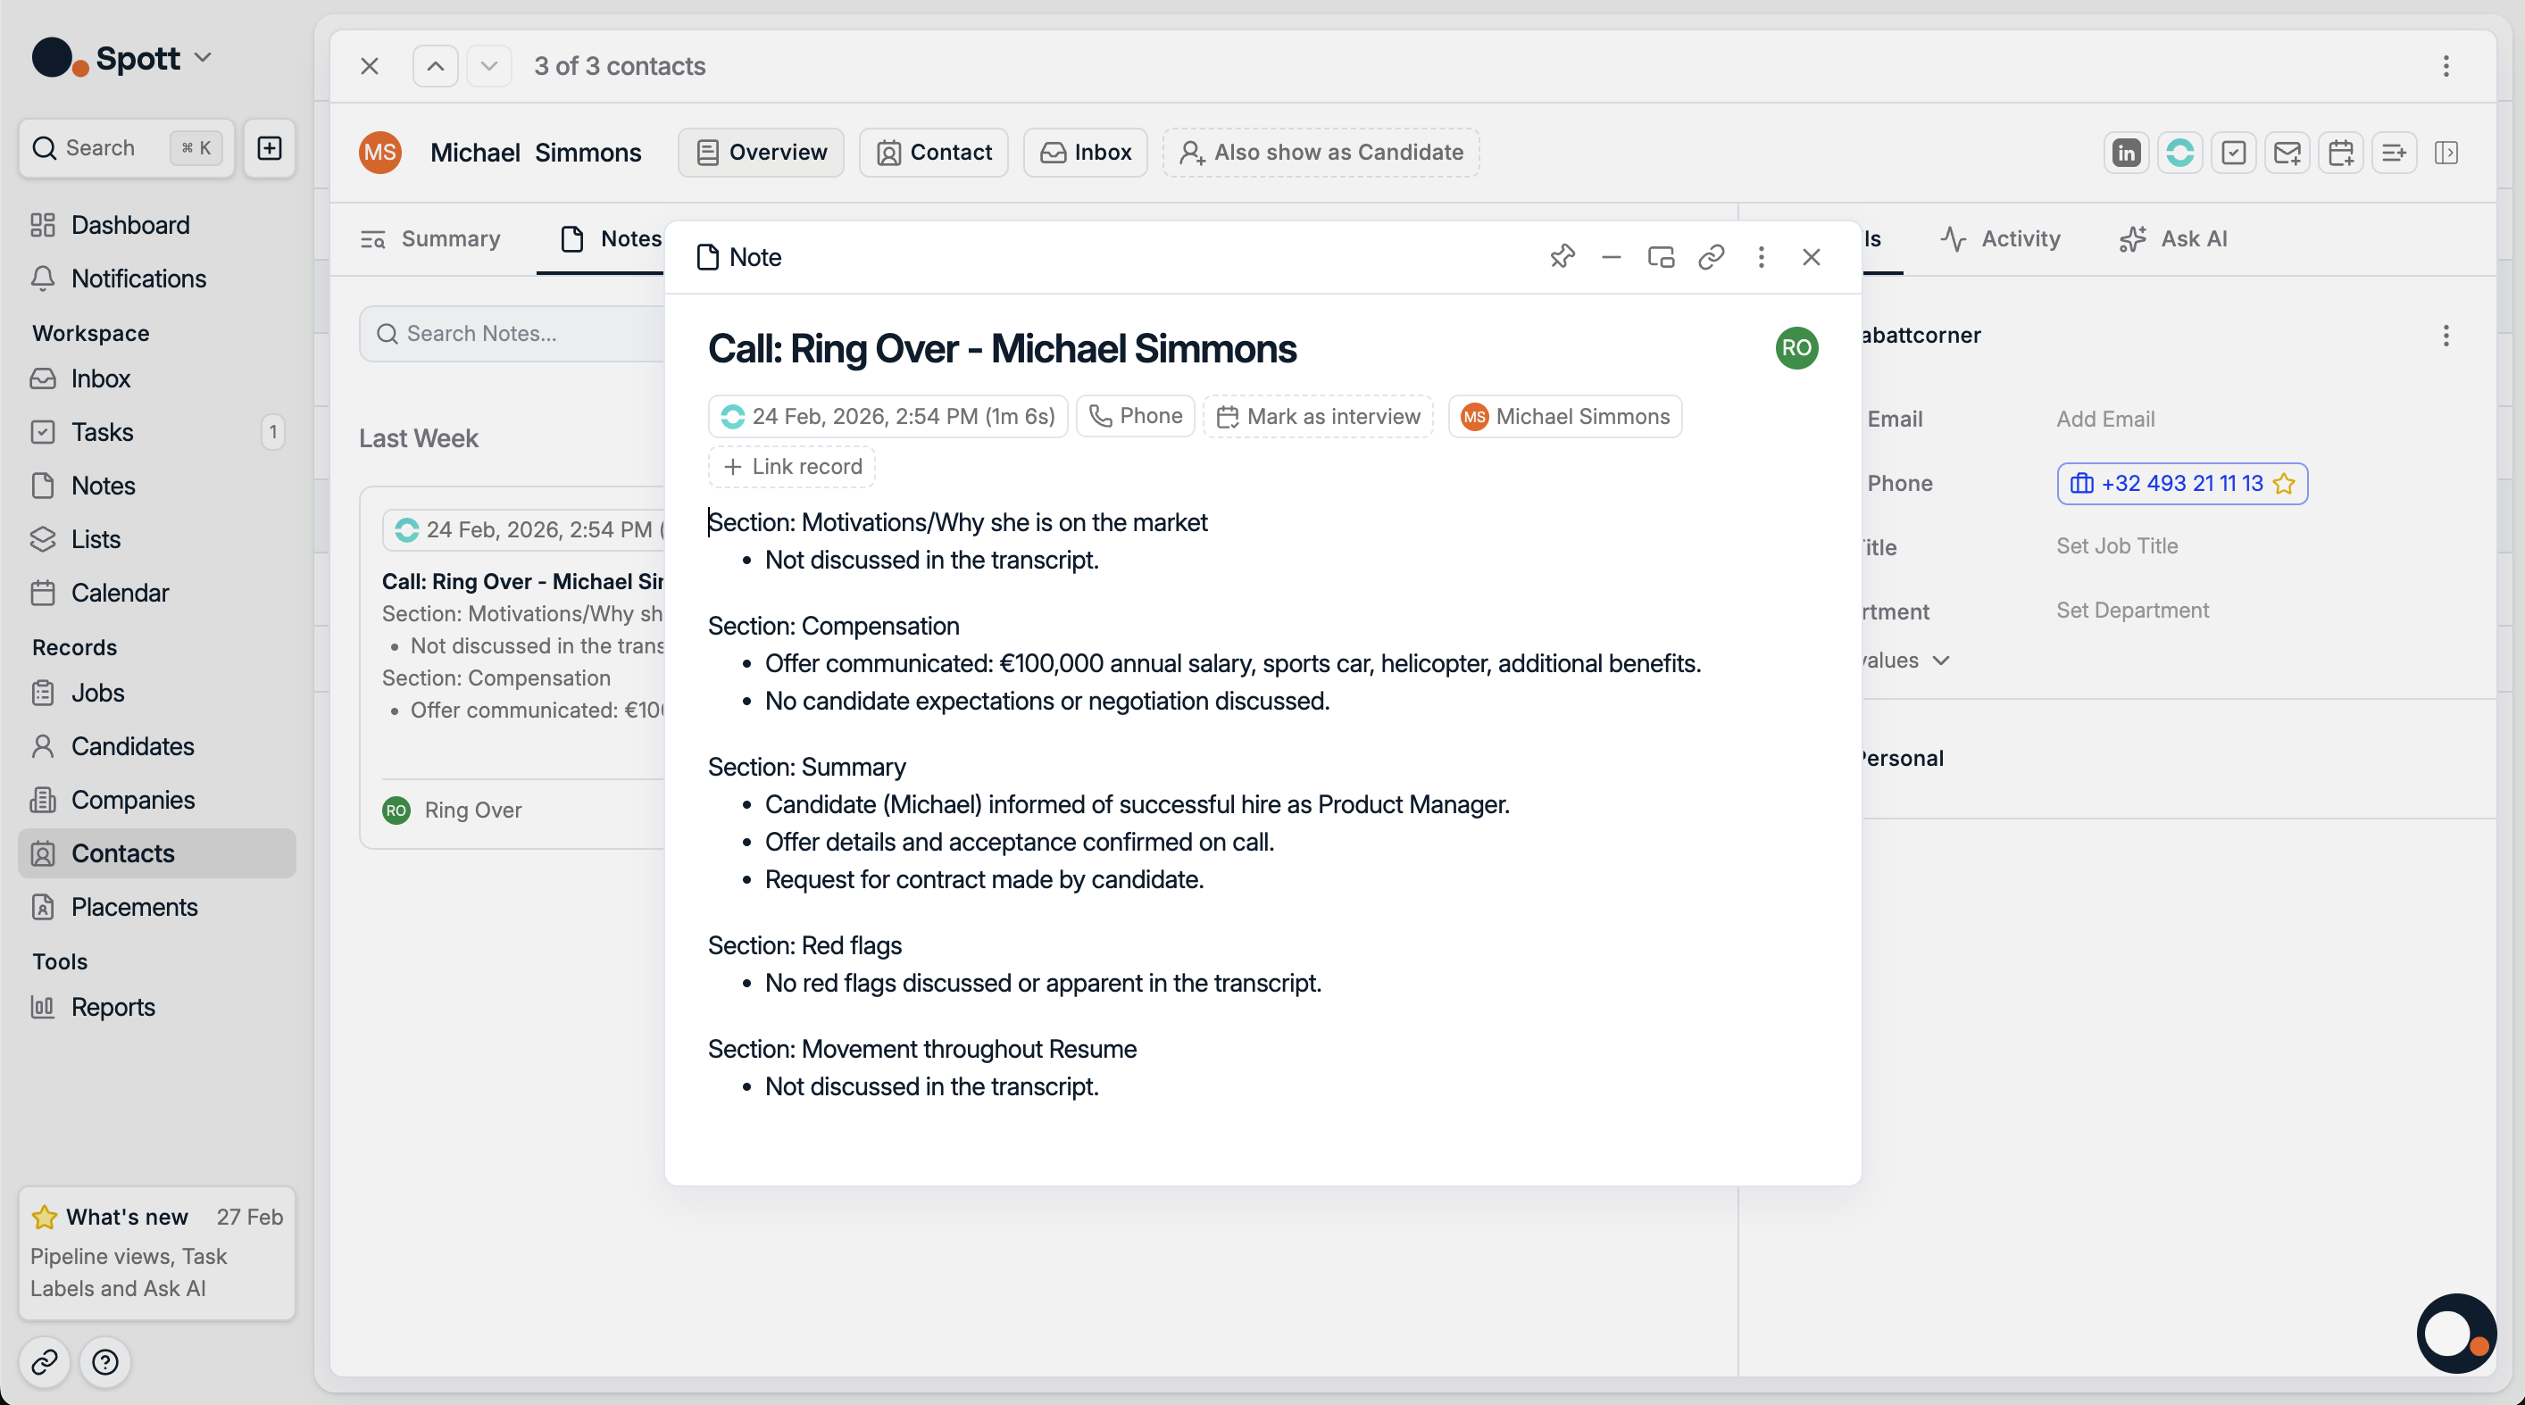Open the help question mark icon

click(104, 1362)
